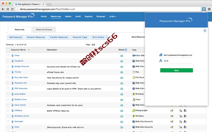Open the Home menu
The width and height of the screenshot is (212, 132).
tap(44, 16)
